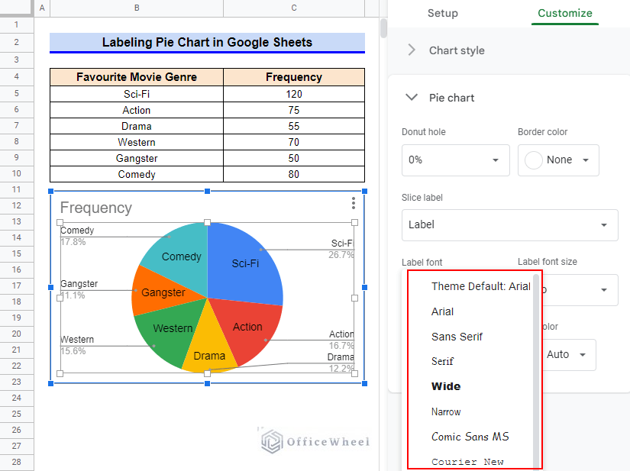Screen dimensions: 630x471
Task: Open the Auto label font color dropdown
Action: coord(568,355)
